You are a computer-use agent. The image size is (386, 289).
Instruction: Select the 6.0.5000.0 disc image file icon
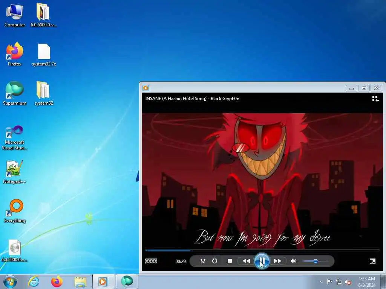14,250
